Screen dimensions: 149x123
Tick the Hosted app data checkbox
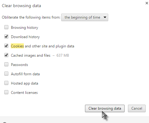point(6,83)
